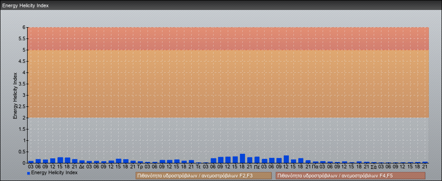The height and width of the screenshot is (181, 442).
Task: Click the Σά day label on the x-axis
Action: pyautogui.click(x=374, y=167)
